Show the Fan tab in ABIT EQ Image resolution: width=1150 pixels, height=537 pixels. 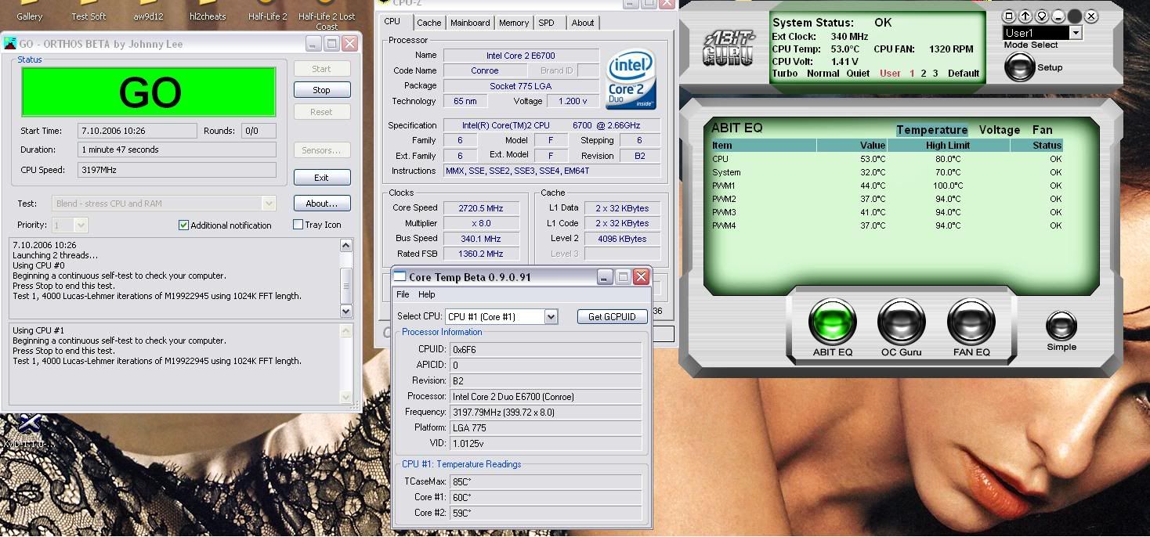pos(1042,130)
